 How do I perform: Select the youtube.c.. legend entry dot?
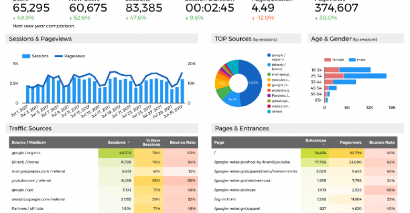(x=269, y=80)
